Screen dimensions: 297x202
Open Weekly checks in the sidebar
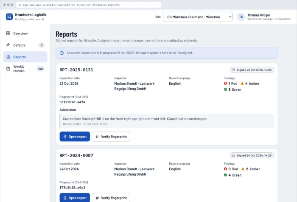25,69
